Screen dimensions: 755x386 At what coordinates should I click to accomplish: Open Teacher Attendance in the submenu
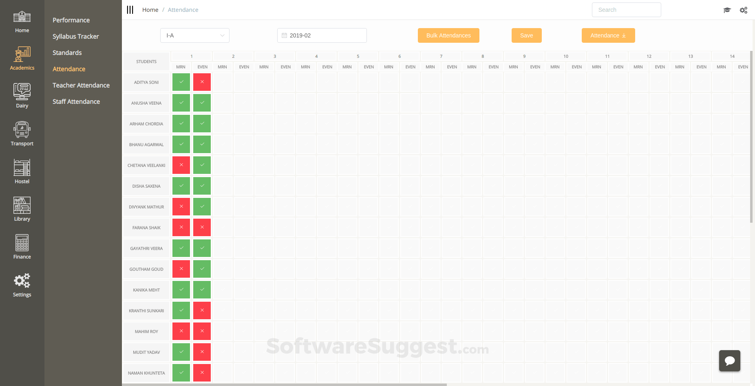point(81,85)
